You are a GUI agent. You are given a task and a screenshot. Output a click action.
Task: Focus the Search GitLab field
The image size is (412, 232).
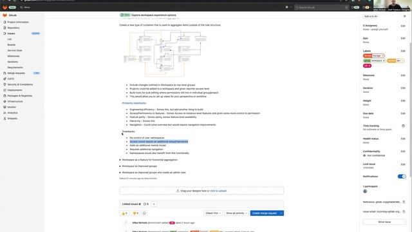(322, 7)
